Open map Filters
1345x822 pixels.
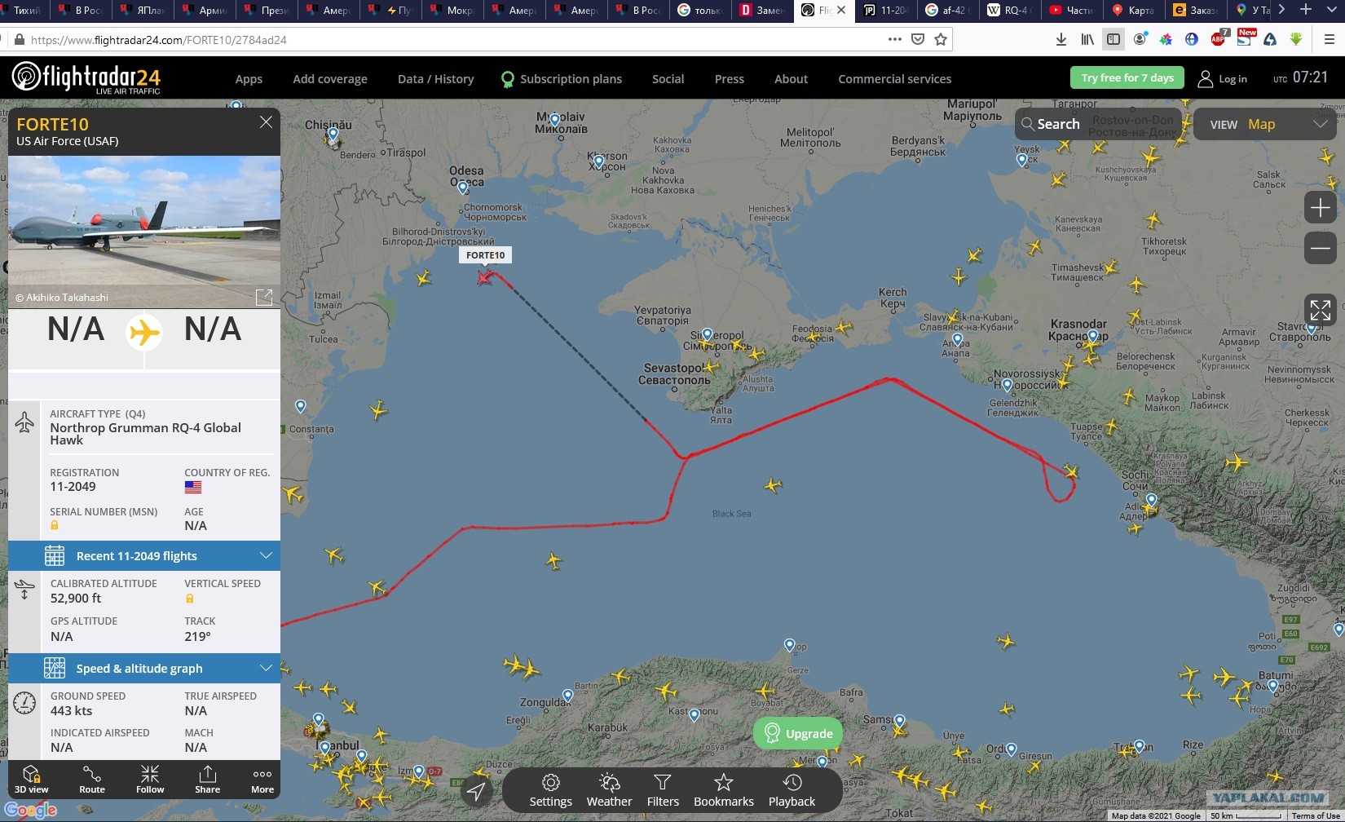point(663,791)
